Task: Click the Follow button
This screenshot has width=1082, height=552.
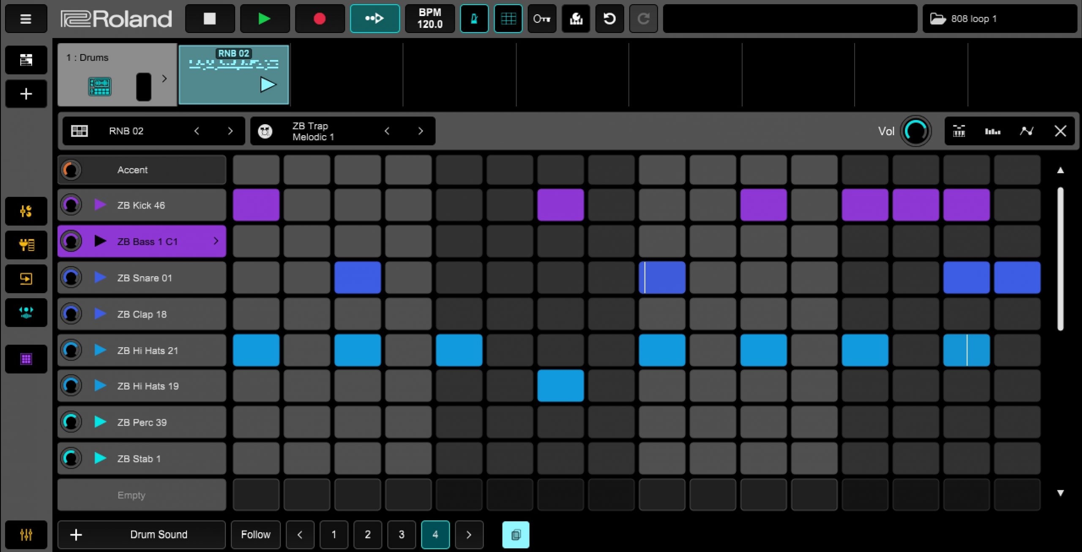Action: point(255,535)
